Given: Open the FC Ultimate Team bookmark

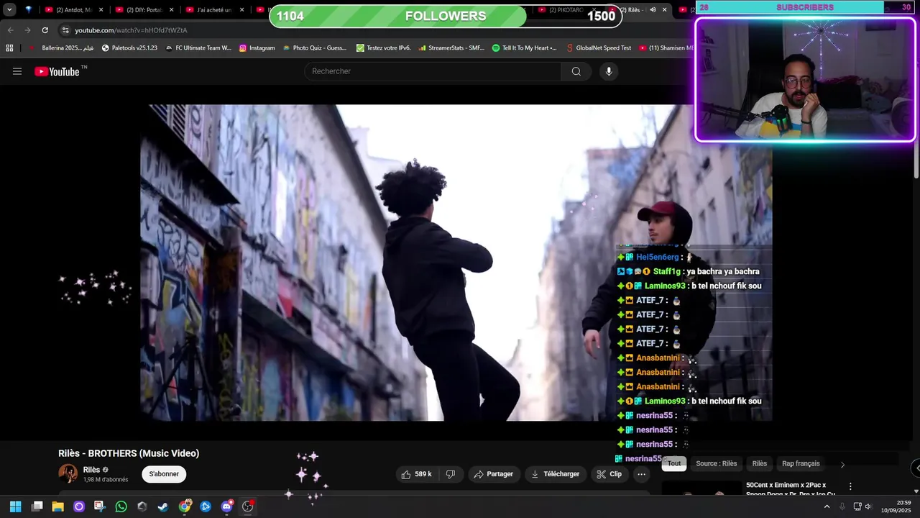Looking at the screenshot, I should pos(198,48).
